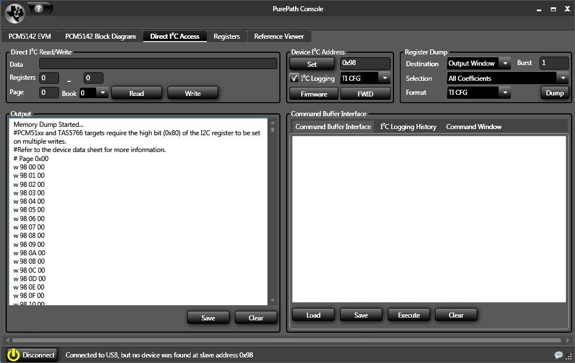Click output line 'w 98 0F 00'
This screenshot has width=575, height=363.
point(29,295)
